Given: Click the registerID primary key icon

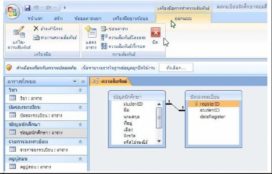Looking at the screenshot, I should click(x=196, y=104).
